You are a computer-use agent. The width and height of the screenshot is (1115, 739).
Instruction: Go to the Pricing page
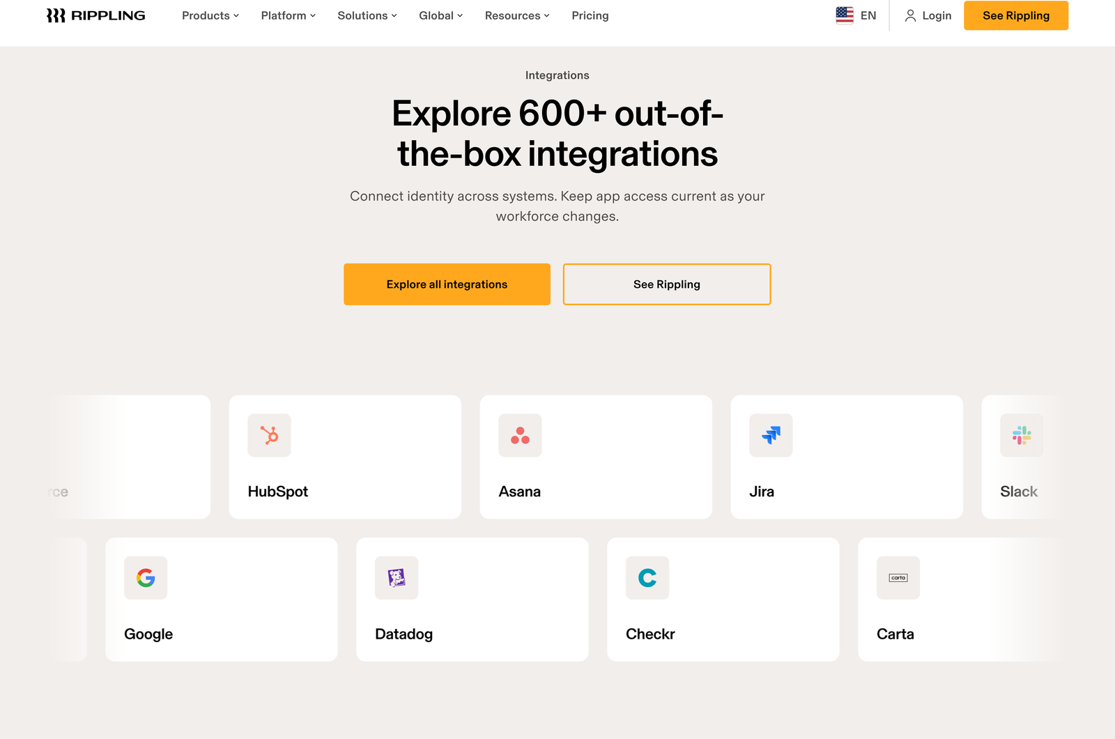click(x=590, y=15)
